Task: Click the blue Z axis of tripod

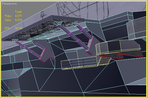Action: tap(7, 86)
